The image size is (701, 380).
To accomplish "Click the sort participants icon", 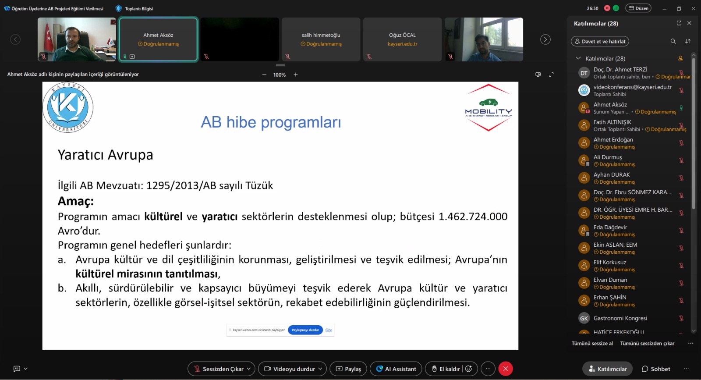I will pos(688,41).
